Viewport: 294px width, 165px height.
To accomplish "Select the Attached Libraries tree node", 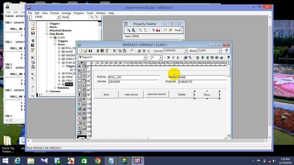I will point(60,31).
